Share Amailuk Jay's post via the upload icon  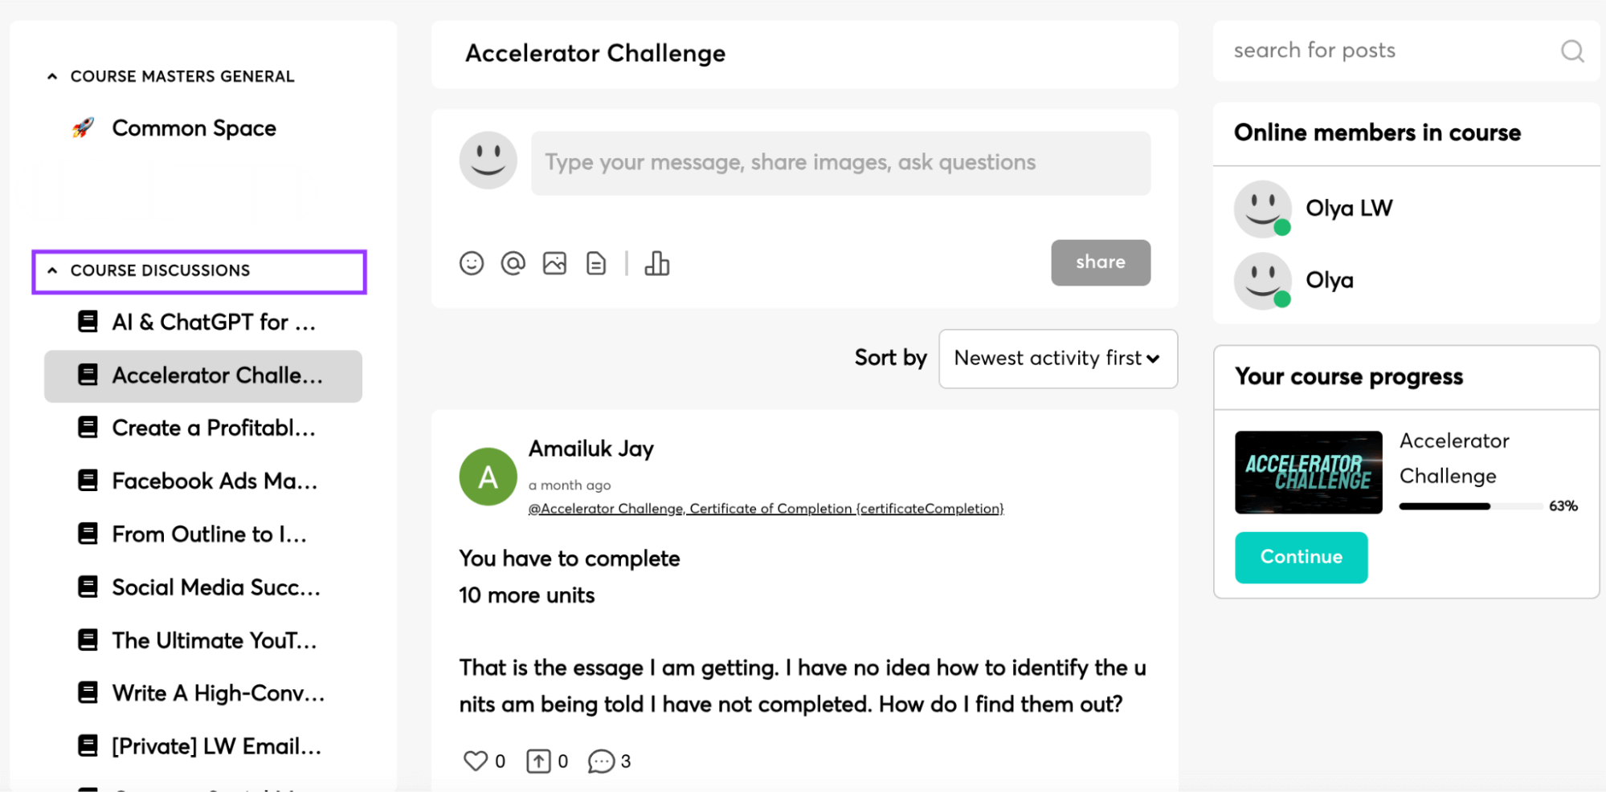(537, 760)
